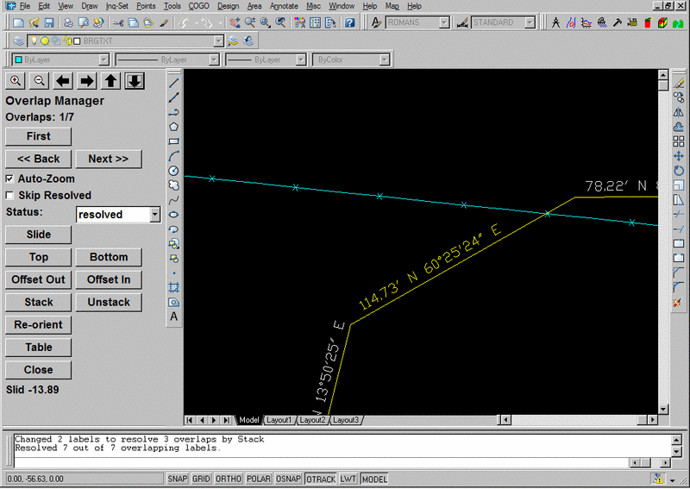690x489 pixels.
Task: Select the Polygon draw tool
Action: coord(174,127)
